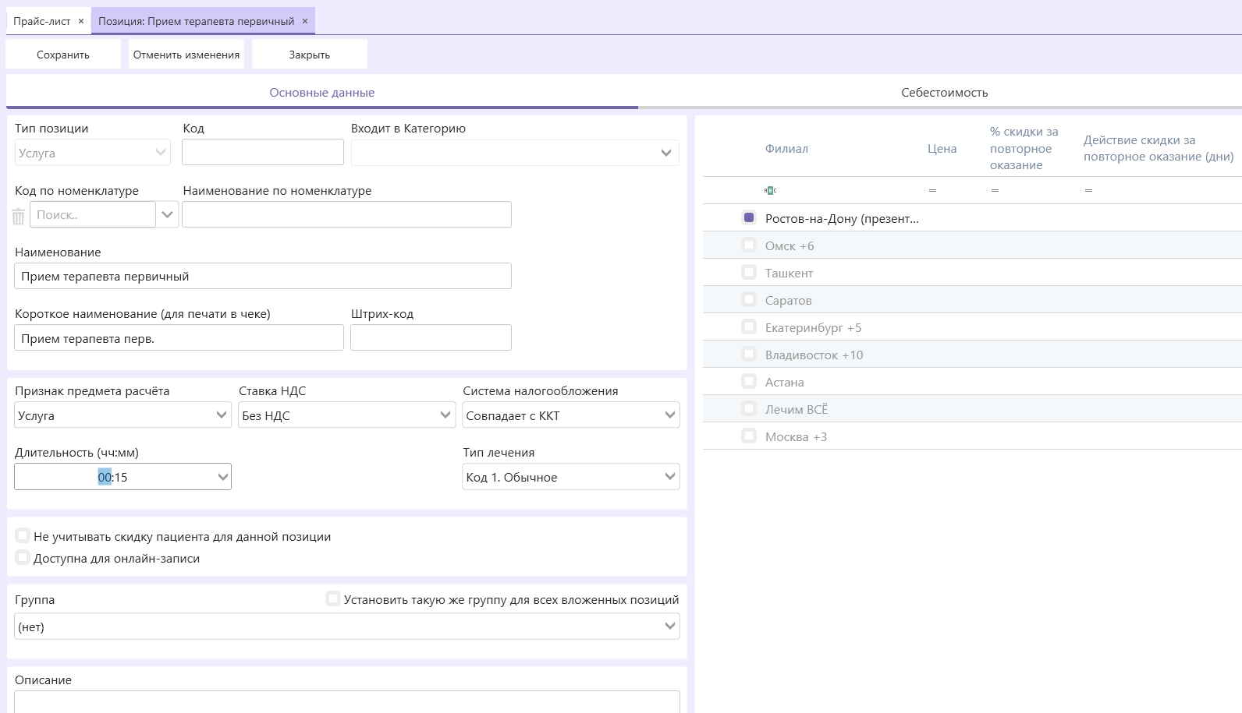Open the Тип лечения dropdown
1242x713 pixels.
pos(571,477)
